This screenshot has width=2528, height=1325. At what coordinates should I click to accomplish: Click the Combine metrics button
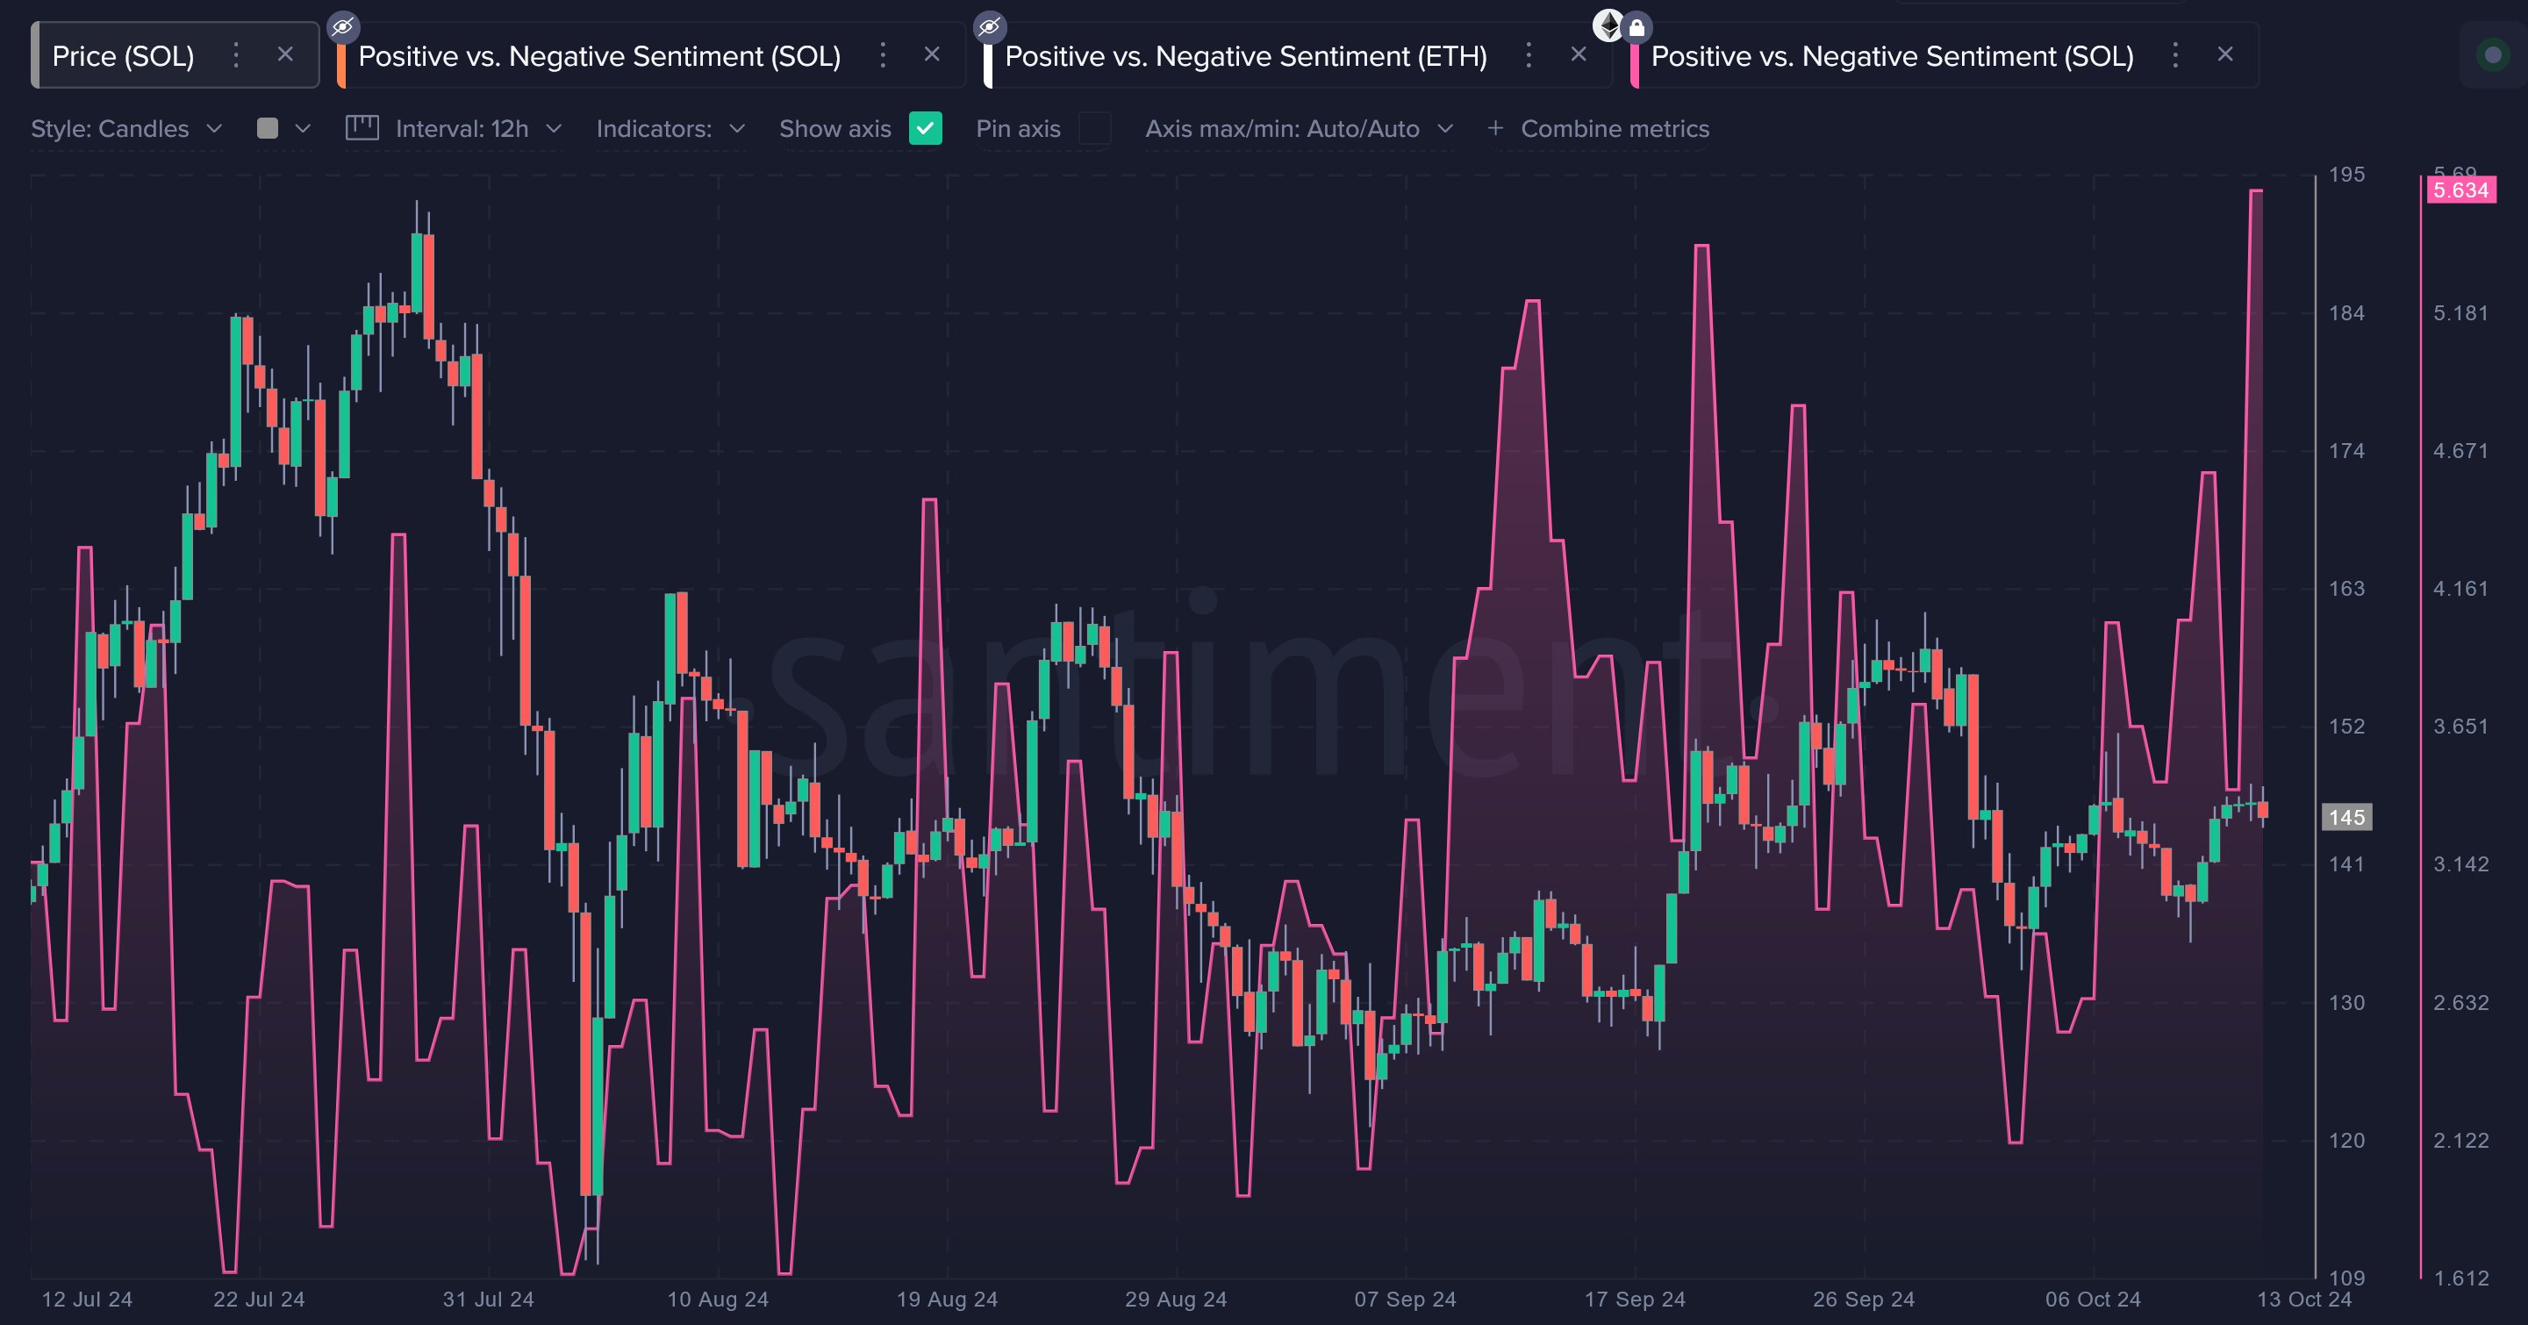(1598, 129)
